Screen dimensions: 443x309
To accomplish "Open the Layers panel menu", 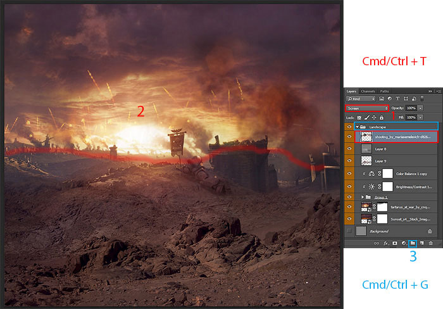I will pyautogui.click(x=439, y=91).
